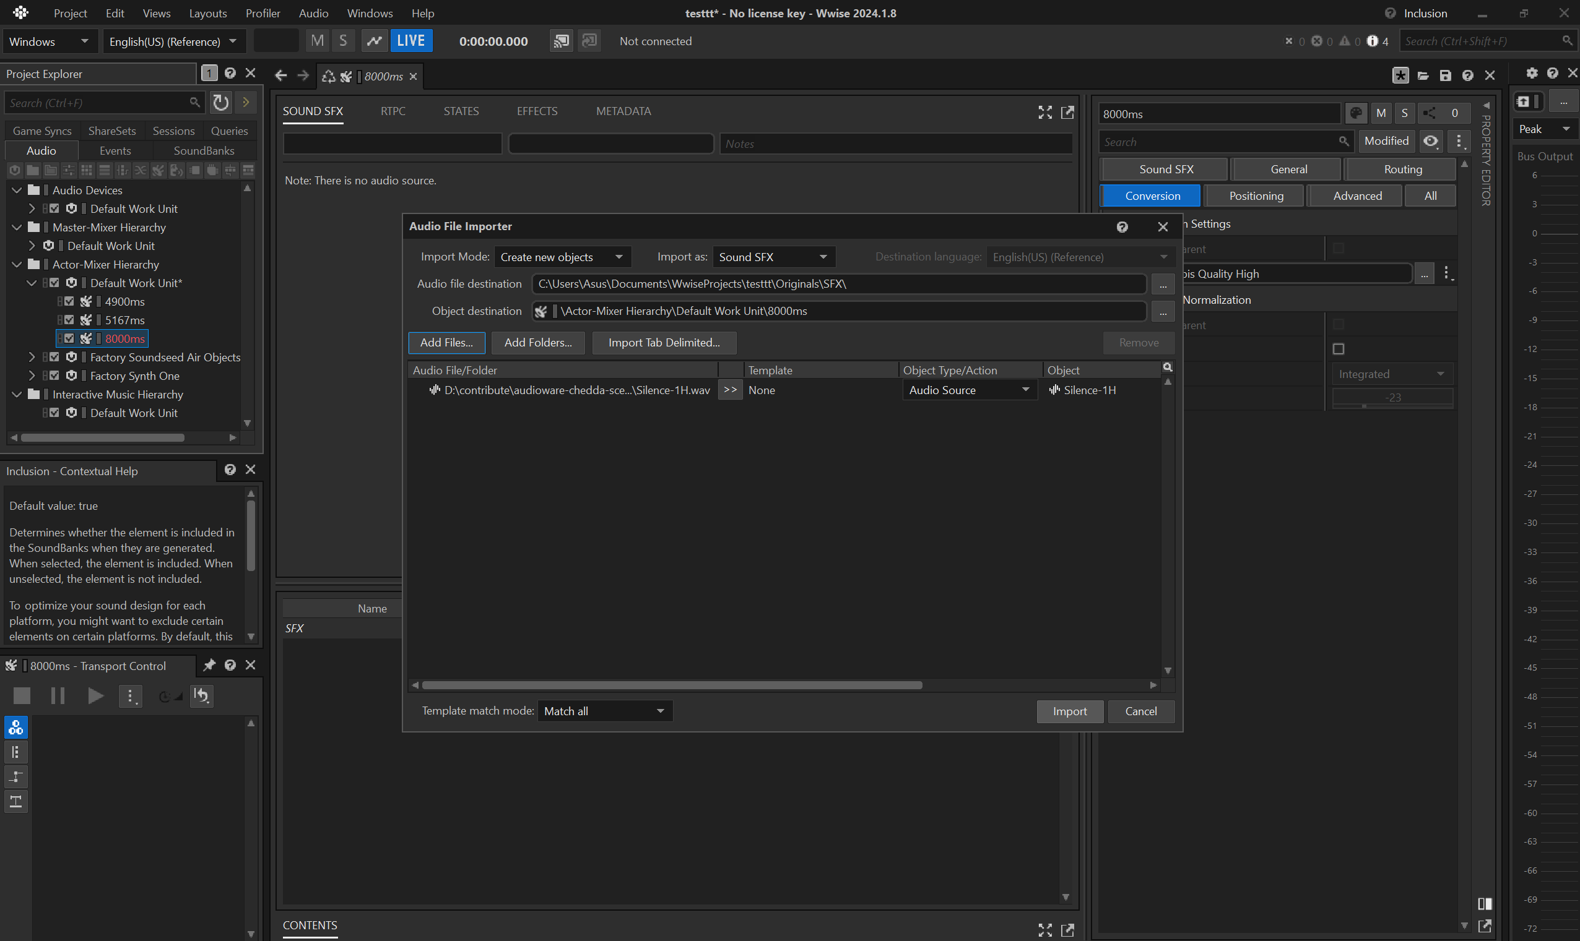
Task: Click the loudness target slider showing -23
Action: tap(1392, 398)
